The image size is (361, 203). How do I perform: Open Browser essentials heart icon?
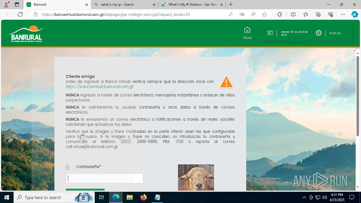[x=331, y=14]
